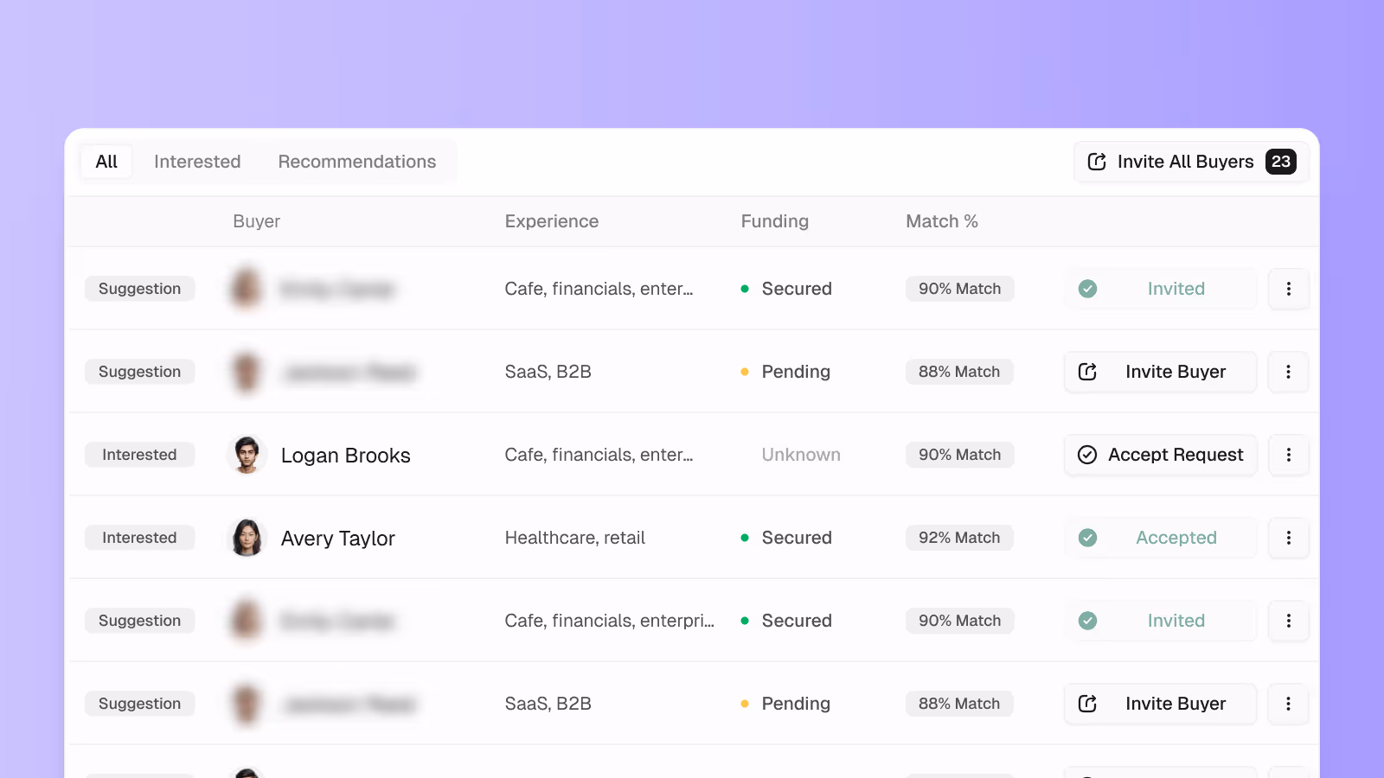Click the 23 count badge
Viewport: 1384px width, 778px height.
click(x=1280, y=162)
